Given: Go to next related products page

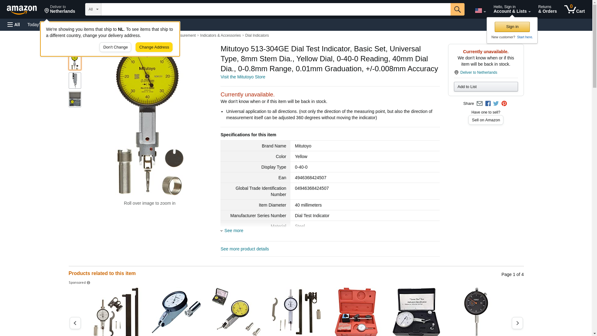Looking at the screenshot, I should (x=517, y=323).
